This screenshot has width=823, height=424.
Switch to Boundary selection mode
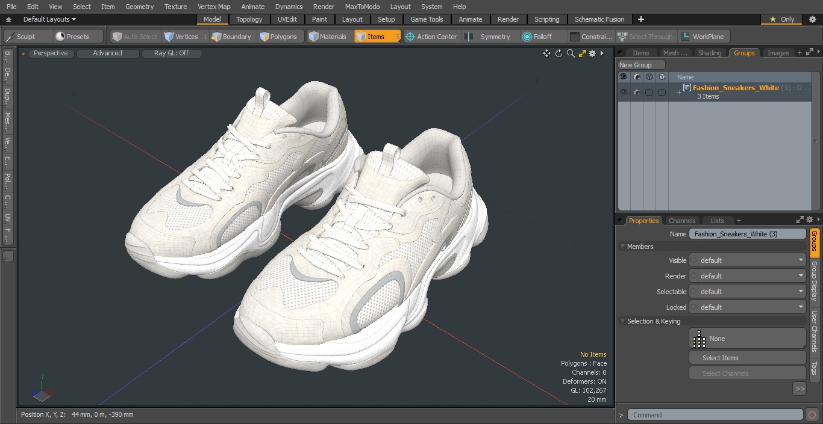point(231,37)
